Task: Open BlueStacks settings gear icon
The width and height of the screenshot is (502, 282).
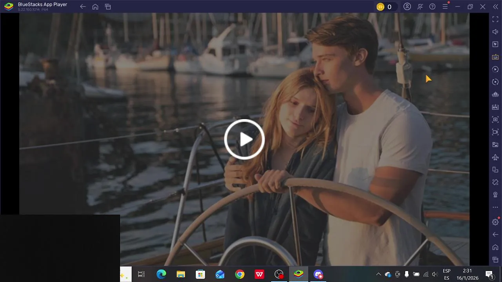Action: pyautogui.click(x=495, y=222)
